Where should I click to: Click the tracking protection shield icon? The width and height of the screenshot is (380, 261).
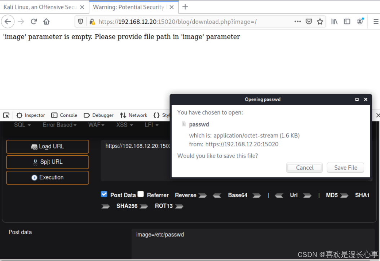click(x=80, y=22)
